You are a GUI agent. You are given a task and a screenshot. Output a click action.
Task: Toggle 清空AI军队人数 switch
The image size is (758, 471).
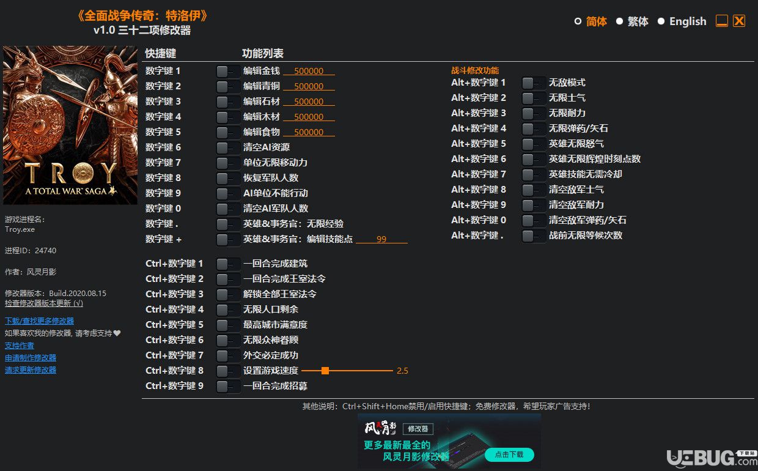[228, 209]
